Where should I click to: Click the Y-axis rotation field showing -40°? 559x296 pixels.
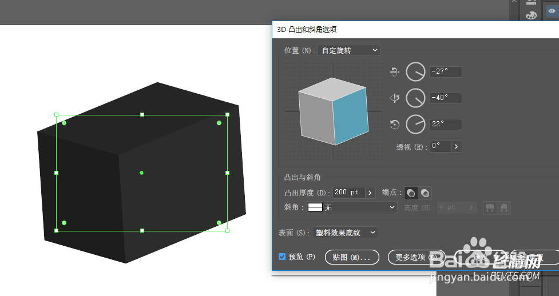(x=446, y=98)
